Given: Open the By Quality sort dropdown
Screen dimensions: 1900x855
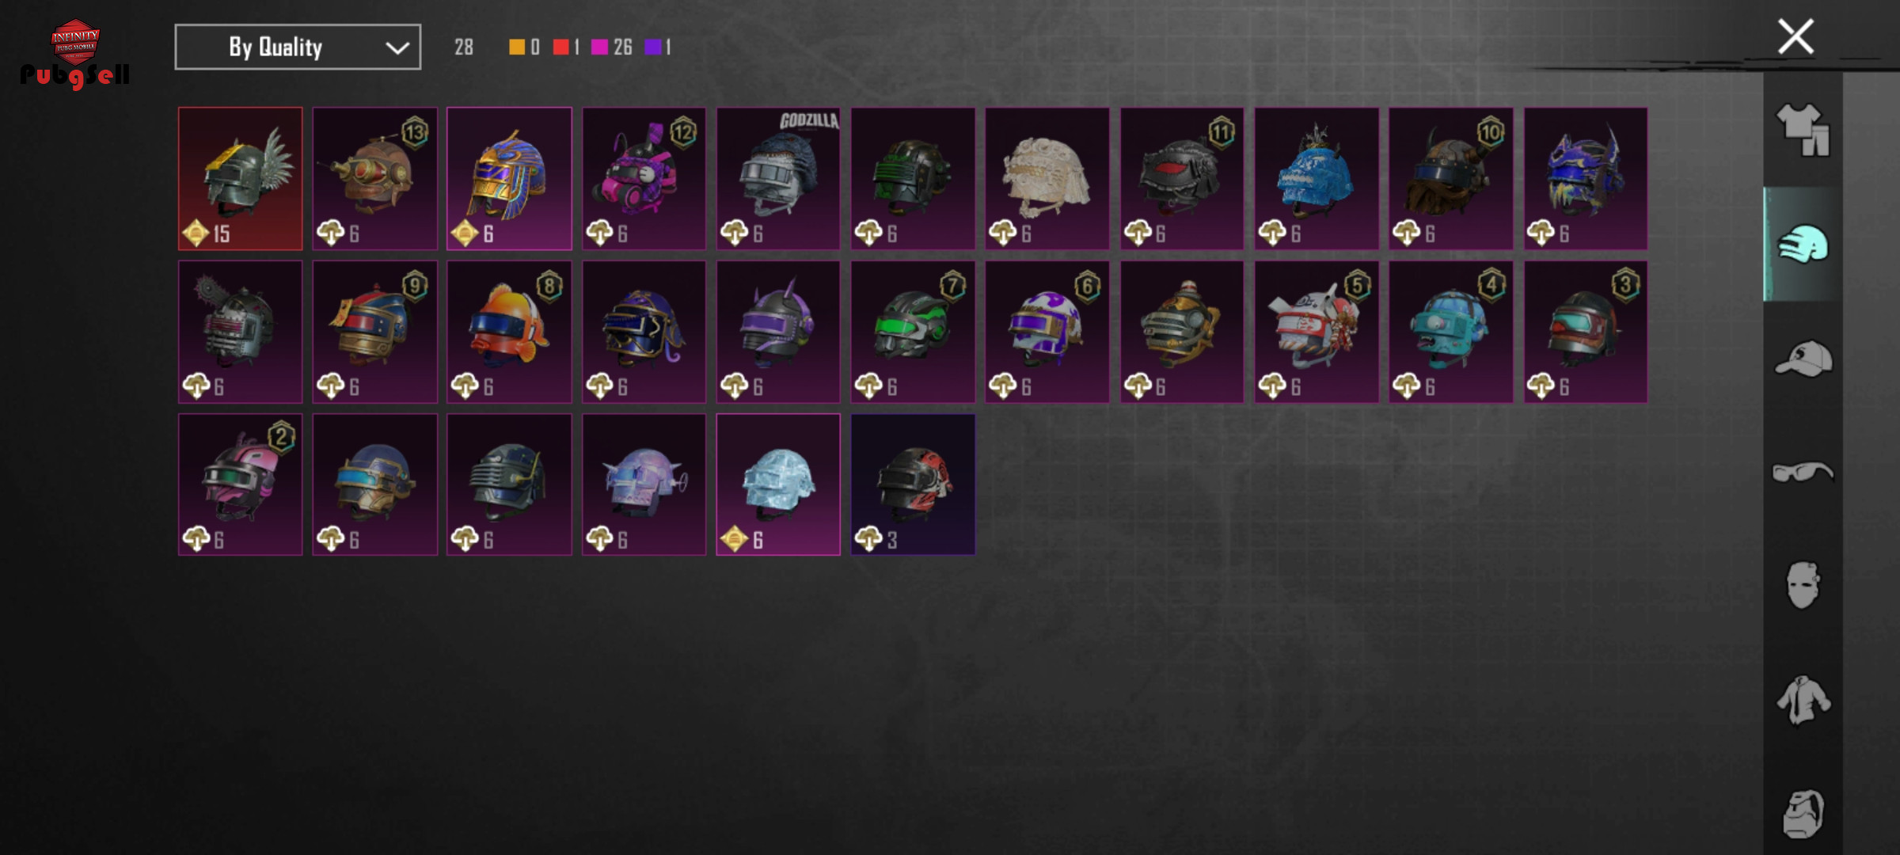Looking at the screenshot, I should pyautogui.click(x=298, y=47).
